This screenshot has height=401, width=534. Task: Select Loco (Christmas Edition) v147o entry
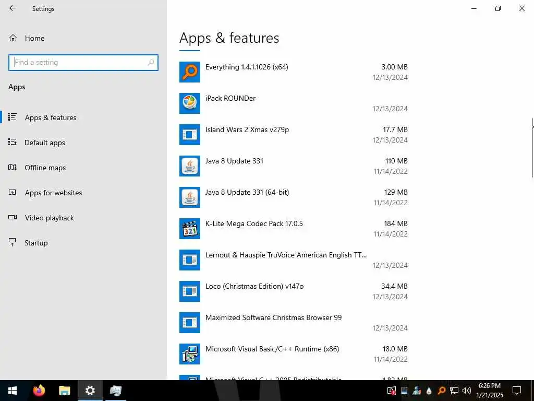[294, 291]
